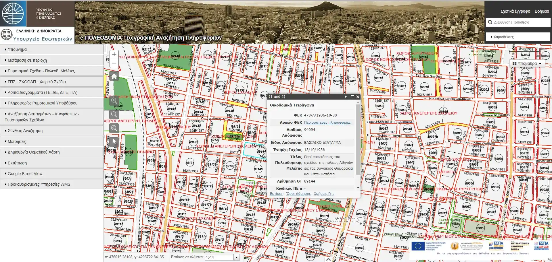Open the Υπόβαθρα basemap gallery
The width and height of the screenshot is (552, 262).
[527, 63]
